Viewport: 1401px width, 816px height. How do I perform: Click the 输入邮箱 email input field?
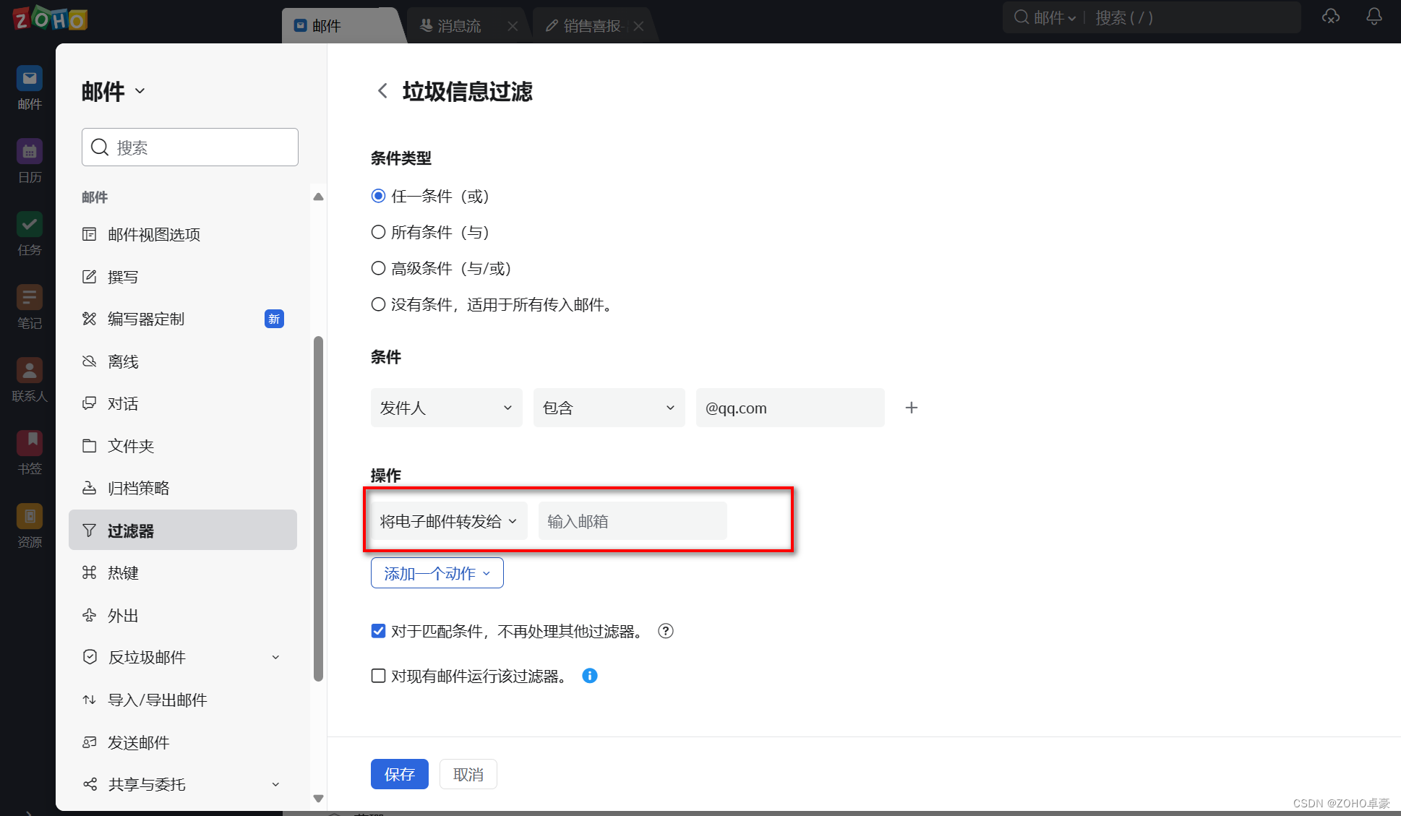click(x=632, y=521)
